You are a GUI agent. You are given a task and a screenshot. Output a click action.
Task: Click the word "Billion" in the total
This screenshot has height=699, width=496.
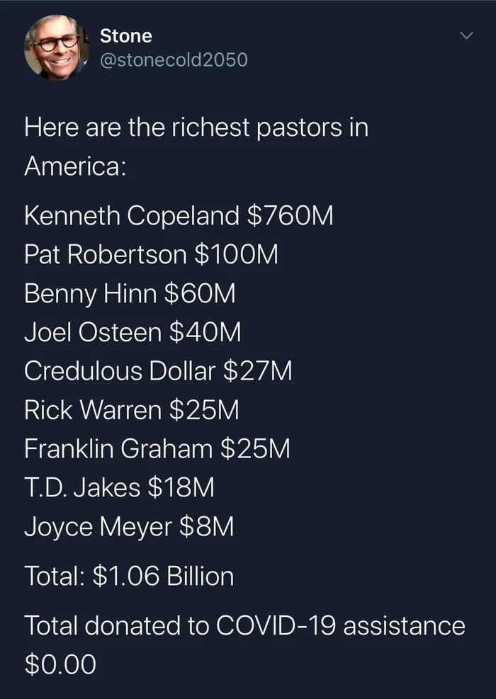click(200, 576)
